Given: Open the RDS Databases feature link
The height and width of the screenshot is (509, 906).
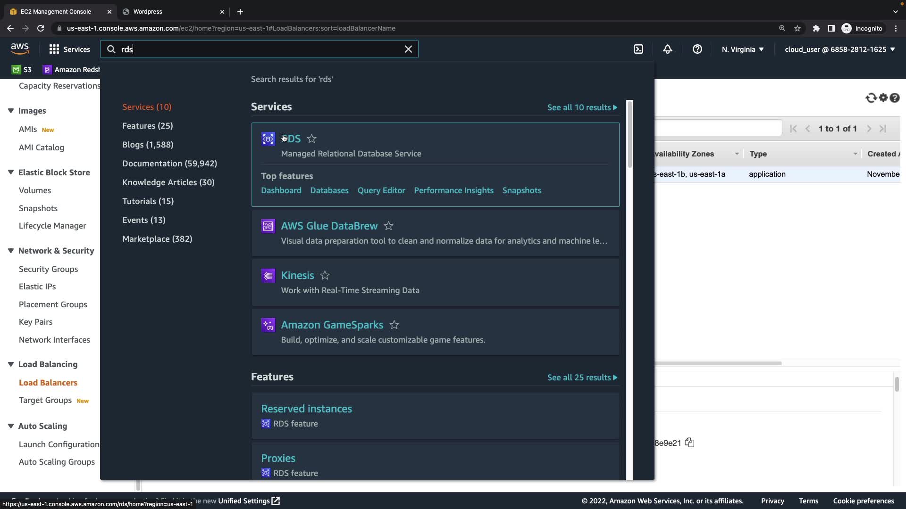Looking at the screenshot, I should 329,190.
